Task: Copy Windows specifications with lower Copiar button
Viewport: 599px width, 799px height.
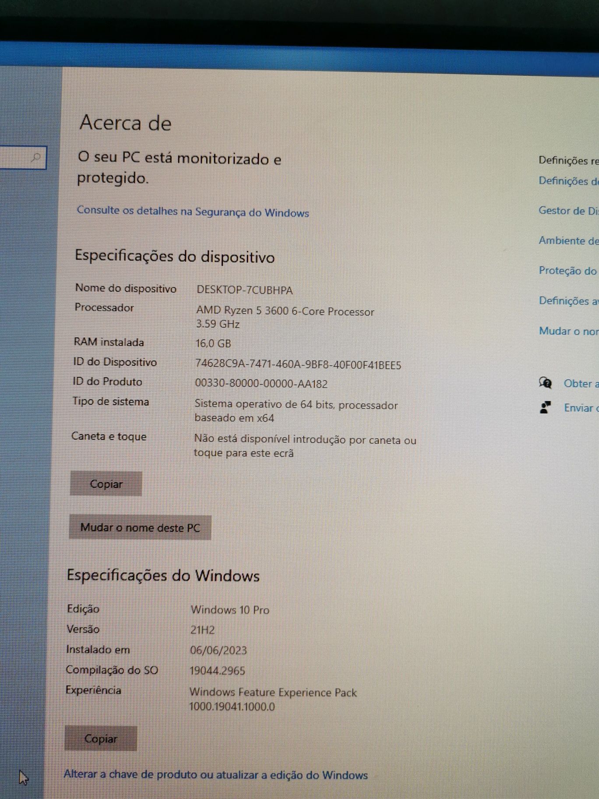Action: [x=101, y=739]
